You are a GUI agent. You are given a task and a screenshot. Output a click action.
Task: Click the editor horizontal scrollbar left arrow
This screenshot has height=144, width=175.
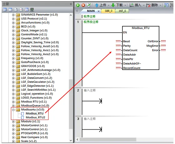coord(77,139)
